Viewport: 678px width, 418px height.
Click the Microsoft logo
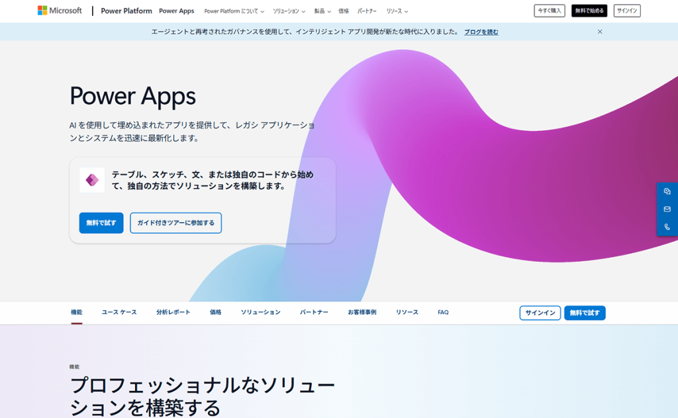pyautogui.click(x=60, y=11)
